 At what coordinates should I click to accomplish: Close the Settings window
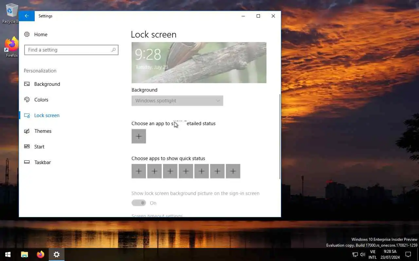[x=273, y=16]
